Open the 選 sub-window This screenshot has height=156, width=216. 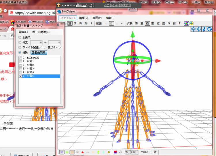(x=142, y=23)
